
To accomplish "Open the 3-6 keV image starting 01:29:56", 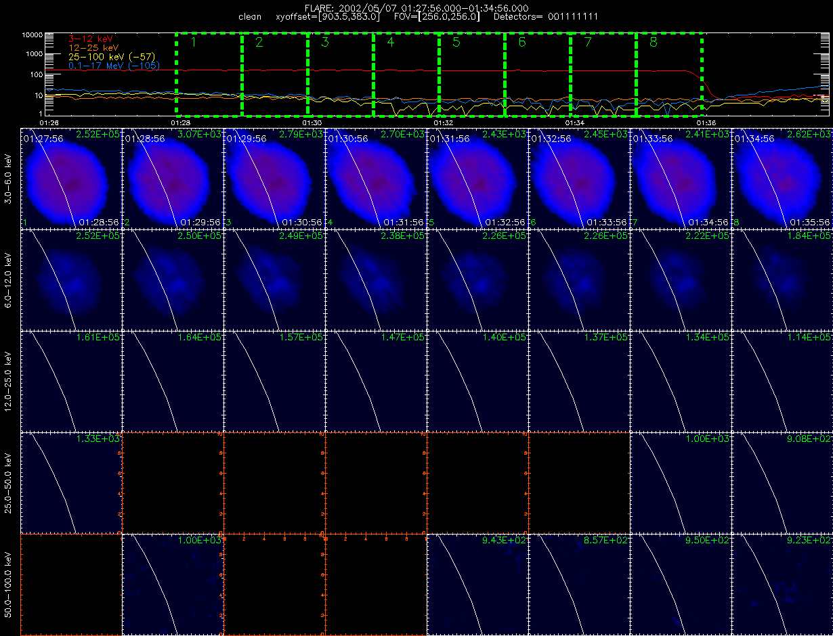I will (274, 178).
